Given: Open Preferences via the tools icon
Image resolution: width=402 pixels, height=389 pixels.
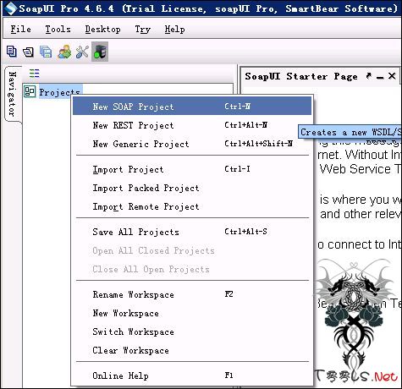Looking at the screenshot, I should click(x=82, y=52).
